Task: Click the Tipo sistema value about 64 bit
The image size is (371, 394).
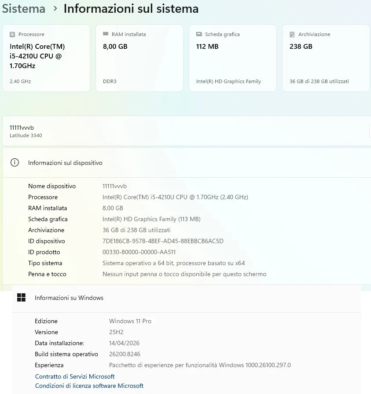Action: click(173, 263)
